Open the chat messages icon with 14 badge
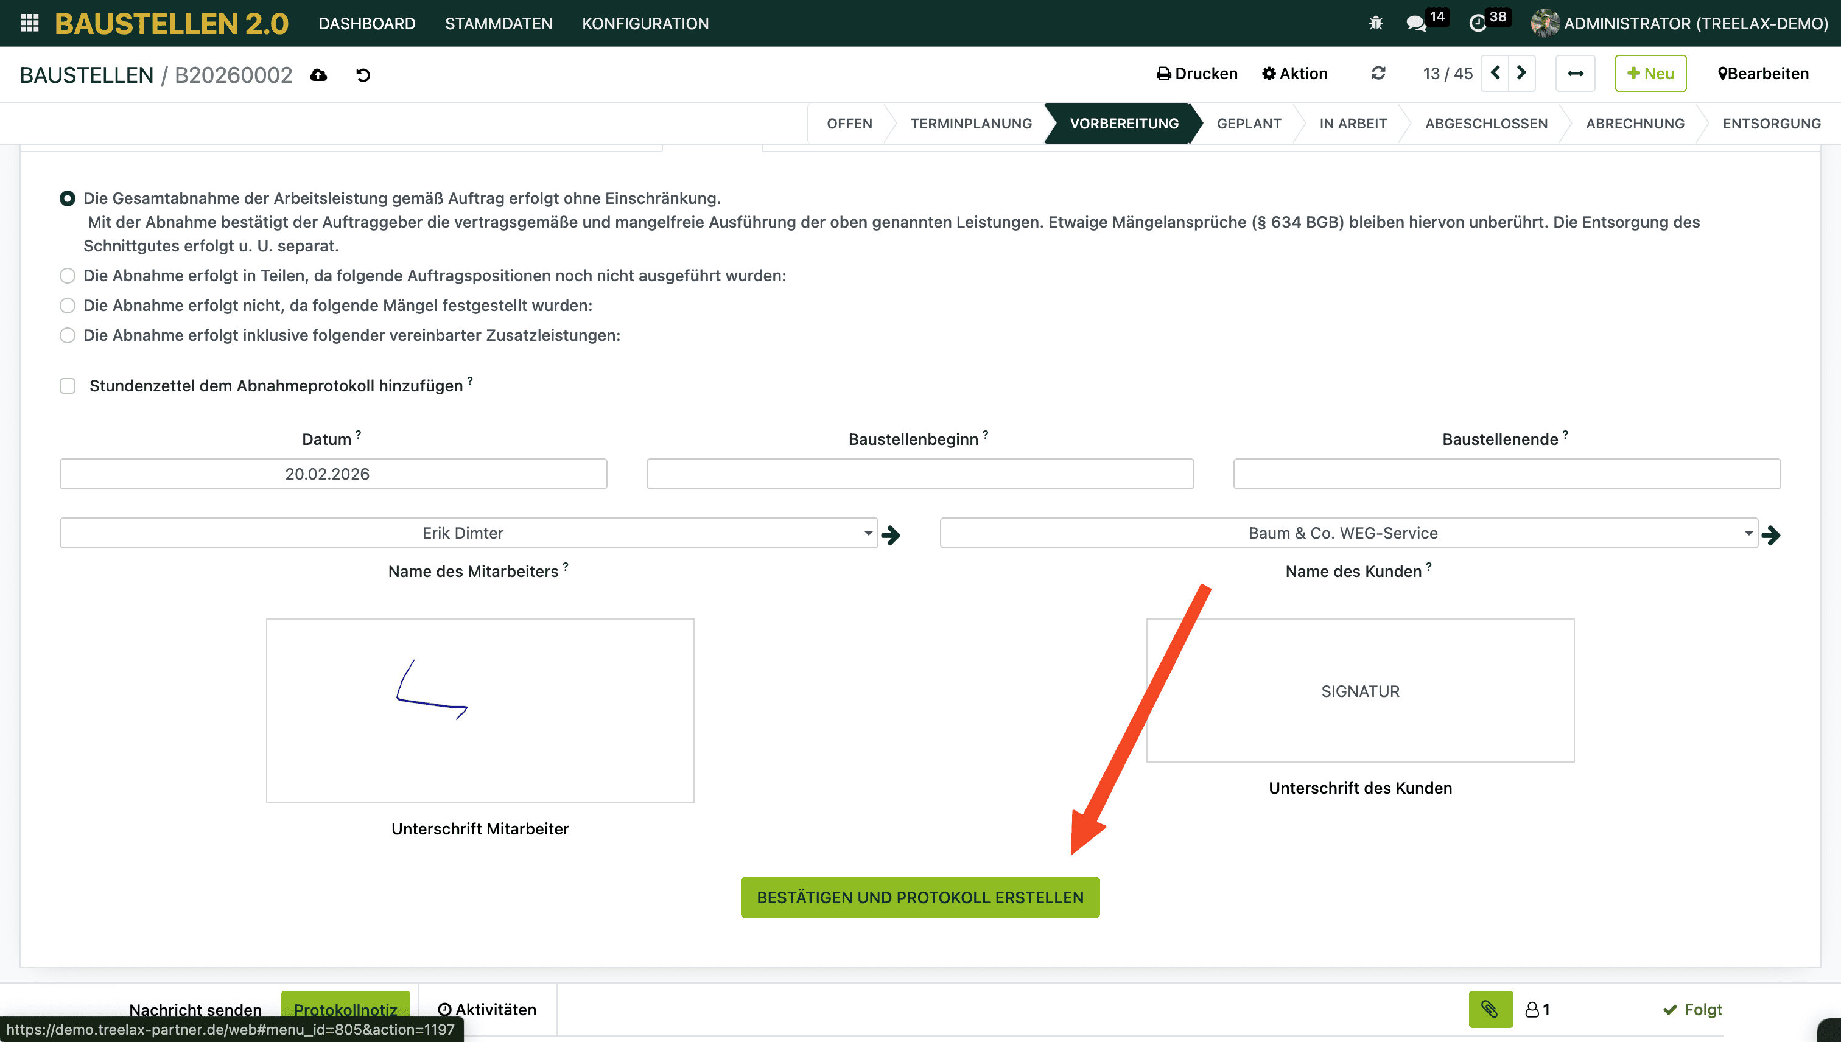Viewport: 1841px width, 1042px height. pos(1416,23)
